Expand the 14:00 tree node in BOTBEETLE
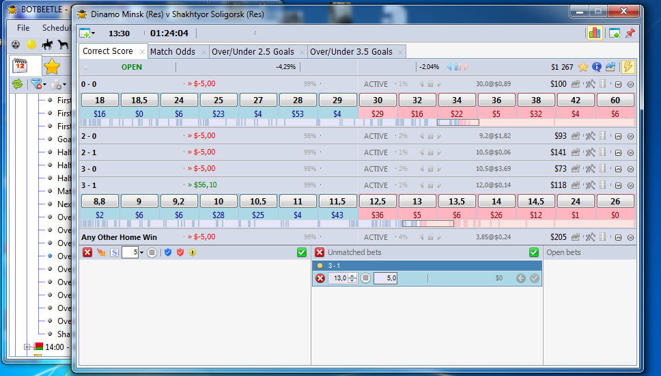 point(27,347)
